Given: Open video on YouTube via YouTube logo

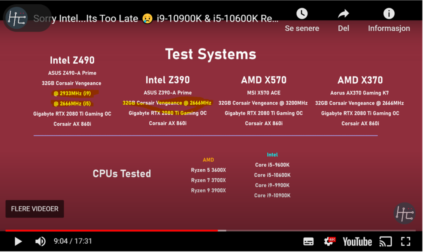Looking at the screenshot, I should [x=357, y=241].
